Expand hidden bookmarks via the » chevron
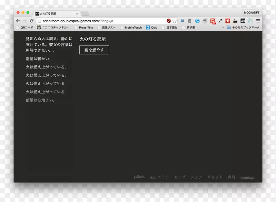Image resolution: width=276 pixels, height=202 pixels. tap(223, 27)
